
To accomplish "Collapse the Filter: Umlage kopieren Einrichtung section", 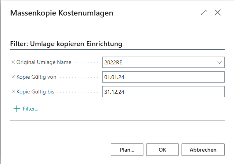I will pos(66,44).
